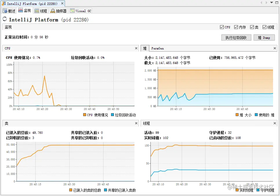Close the IntelliJ Platform (pid 22280) tab
Image resolution: width=280 pixels, height=196 pixels.
[x=62, y=3]
